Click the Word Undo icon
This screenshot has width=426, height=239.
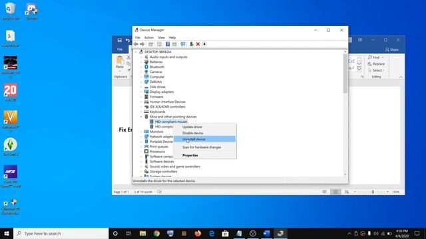pyautogui.click(x=128, y=40)
